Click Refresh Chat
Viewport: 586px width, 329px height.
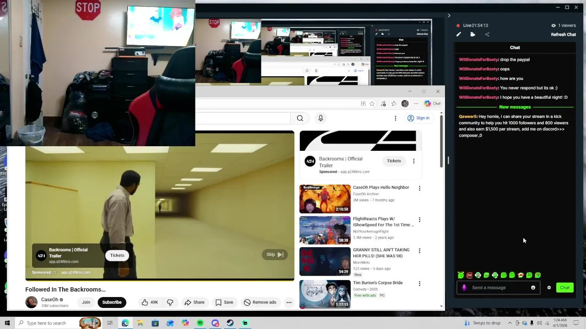point(563,34)
